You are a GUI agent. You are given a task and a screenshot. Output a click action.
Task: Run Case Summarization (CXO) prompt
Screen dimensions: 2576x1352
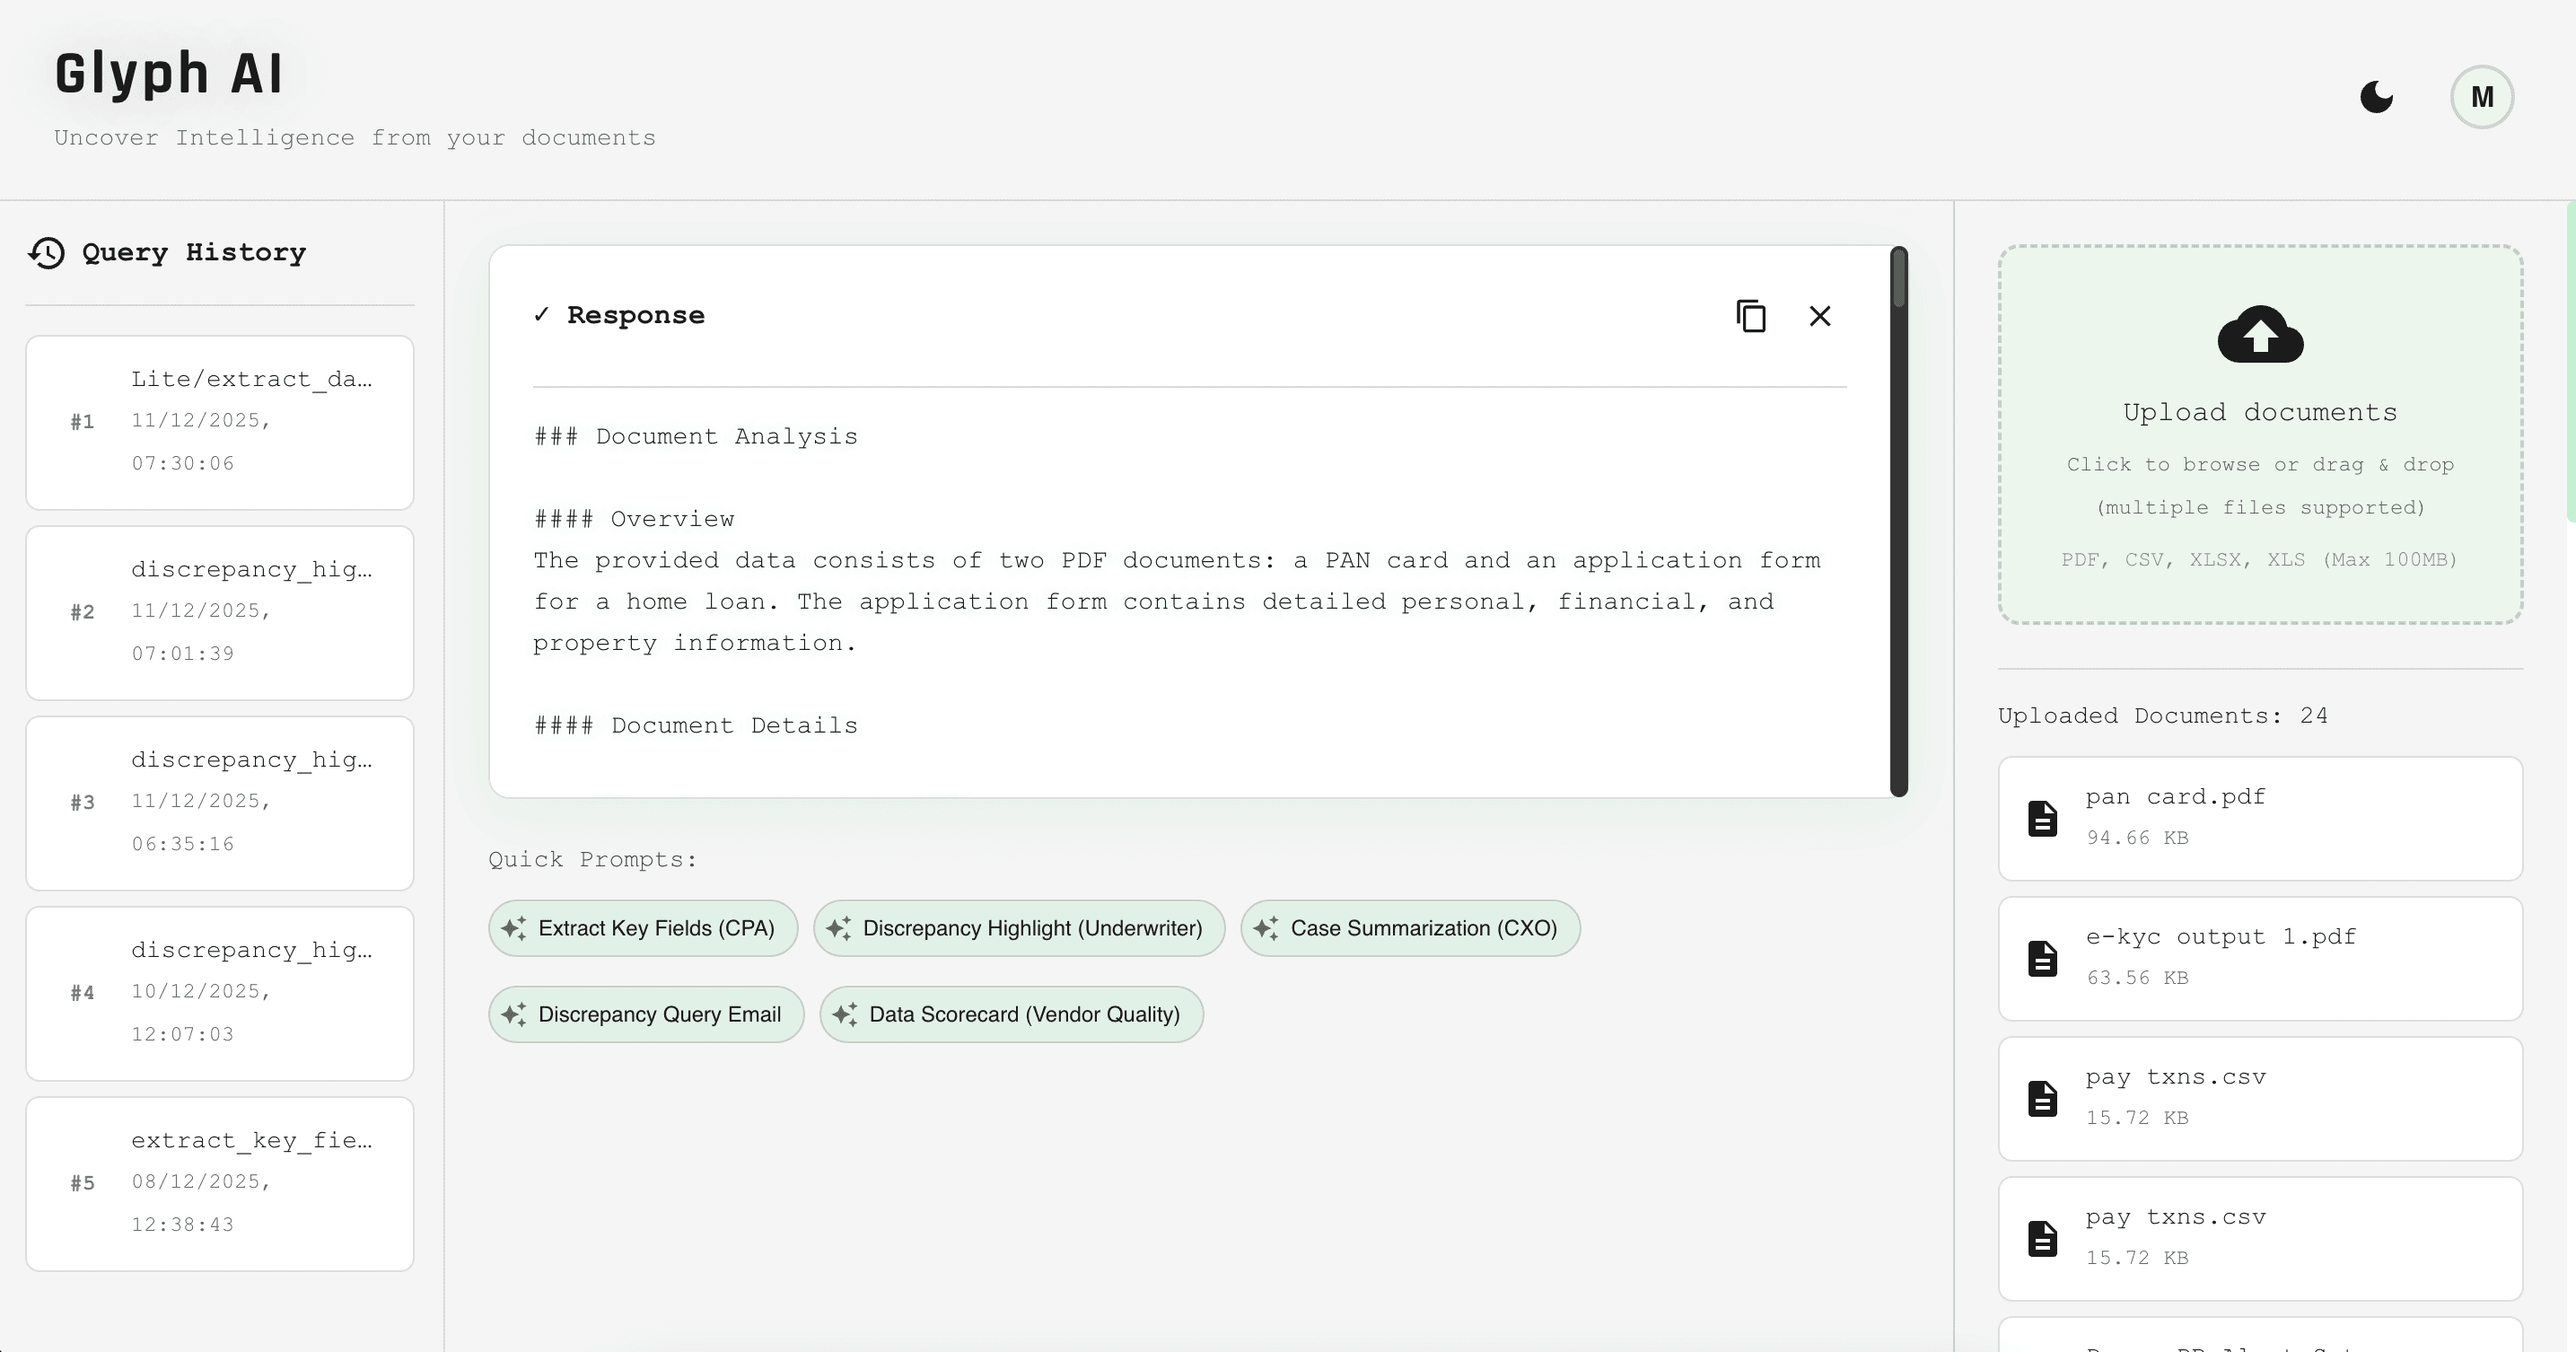(x=1409, y=928)
